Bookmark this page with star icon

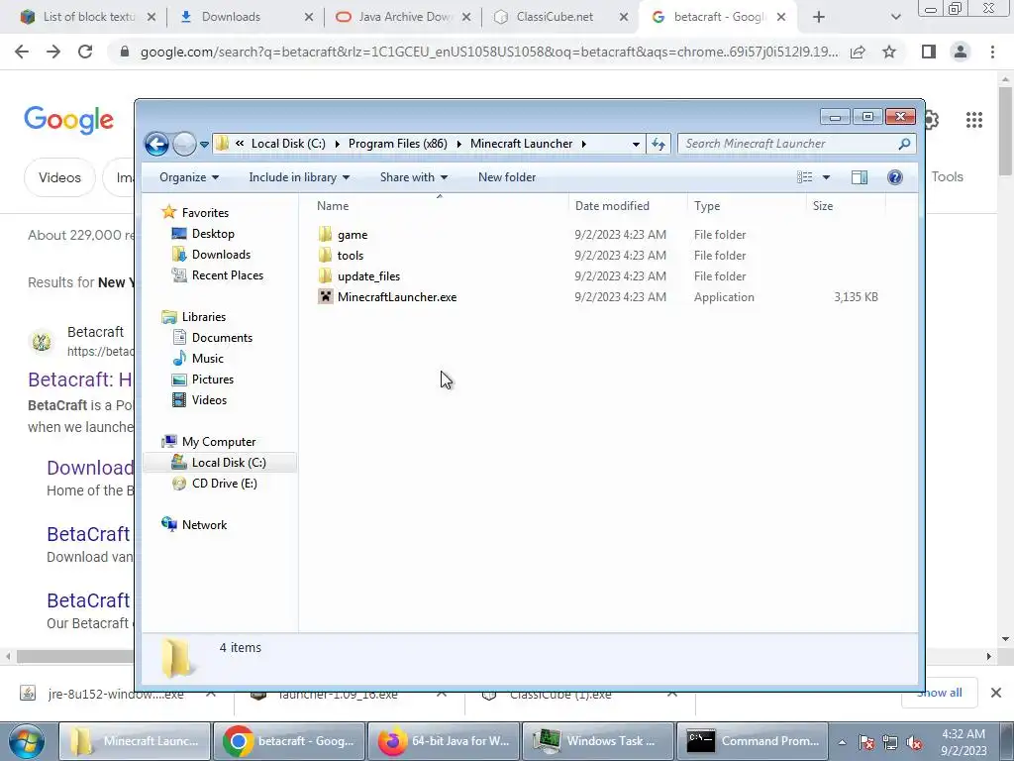(x=889, y=52)
